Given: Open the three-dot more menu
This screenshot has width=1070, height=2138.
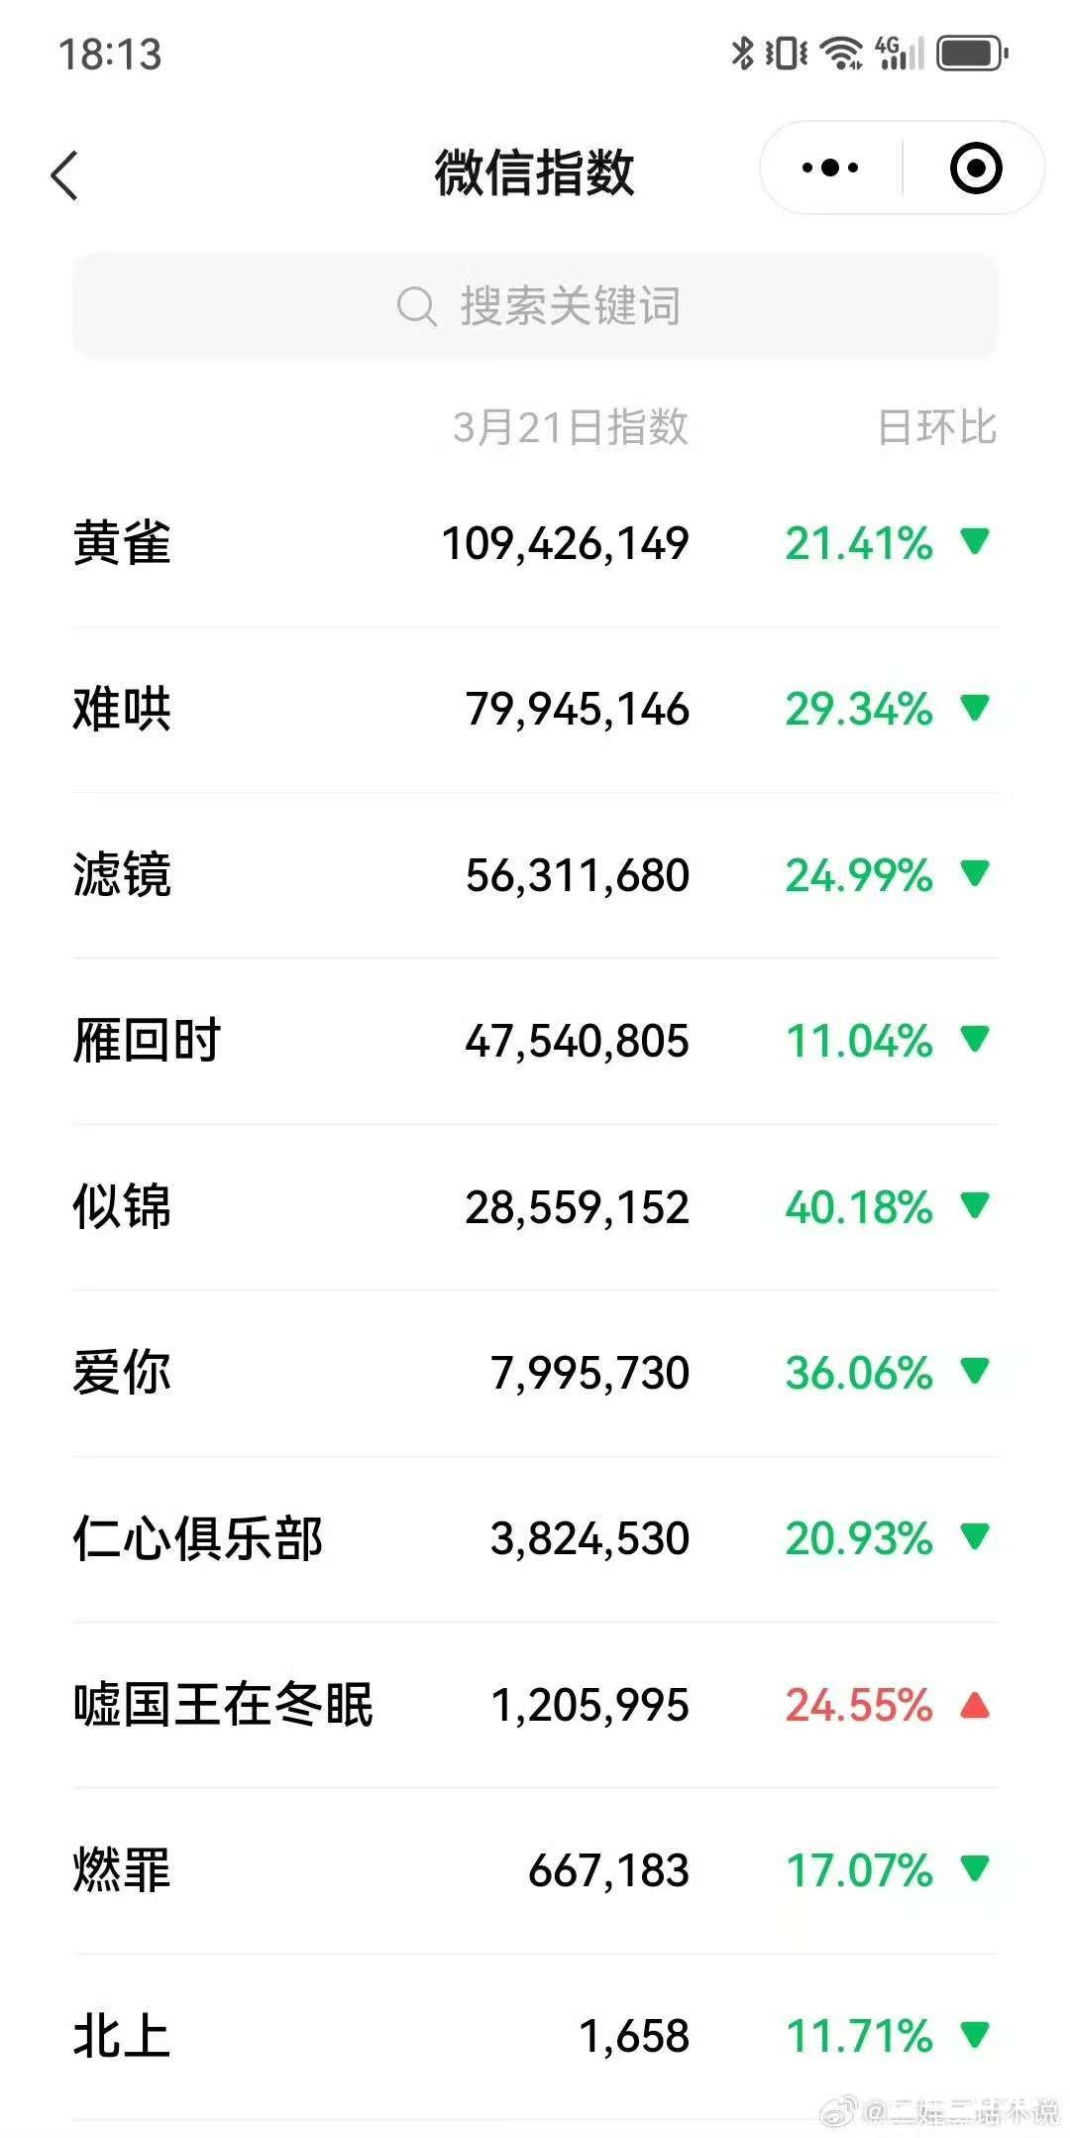Looking at the screenshot, I should click(830, 169).
